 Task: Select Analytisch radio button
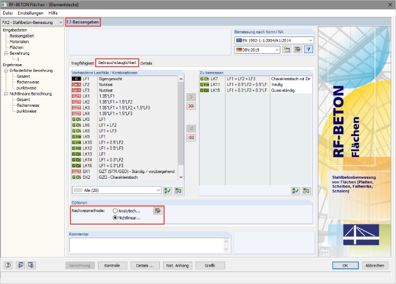115,211
